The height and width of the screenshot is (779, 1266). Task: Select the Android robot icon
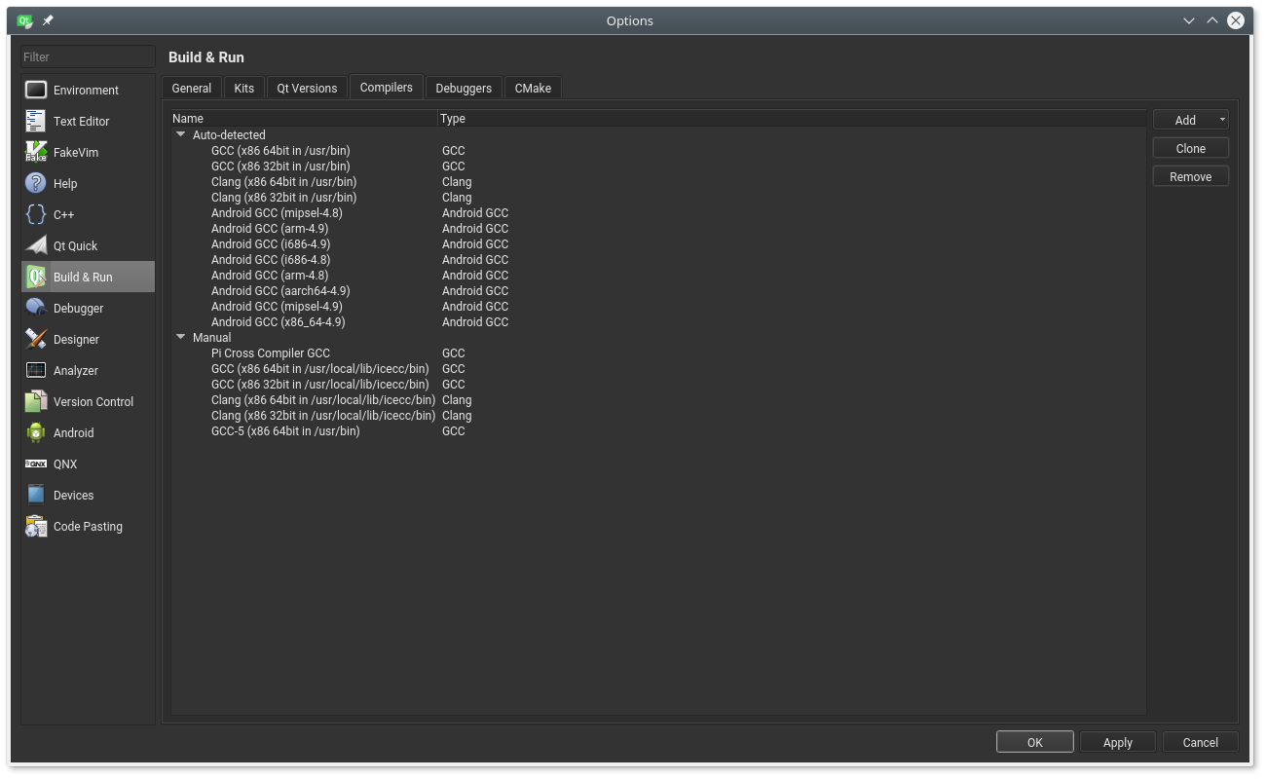[36, 432]
